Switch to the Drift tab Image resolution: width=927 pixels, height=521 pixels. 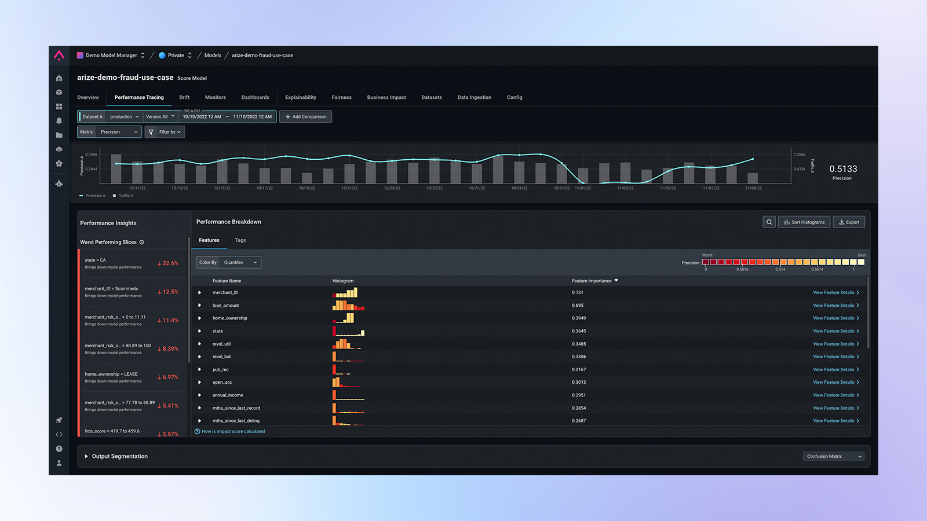(184, 97)
